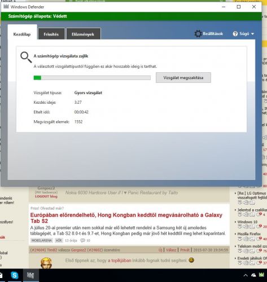Click the scanned items value '1552'

[x=78, y=122]
